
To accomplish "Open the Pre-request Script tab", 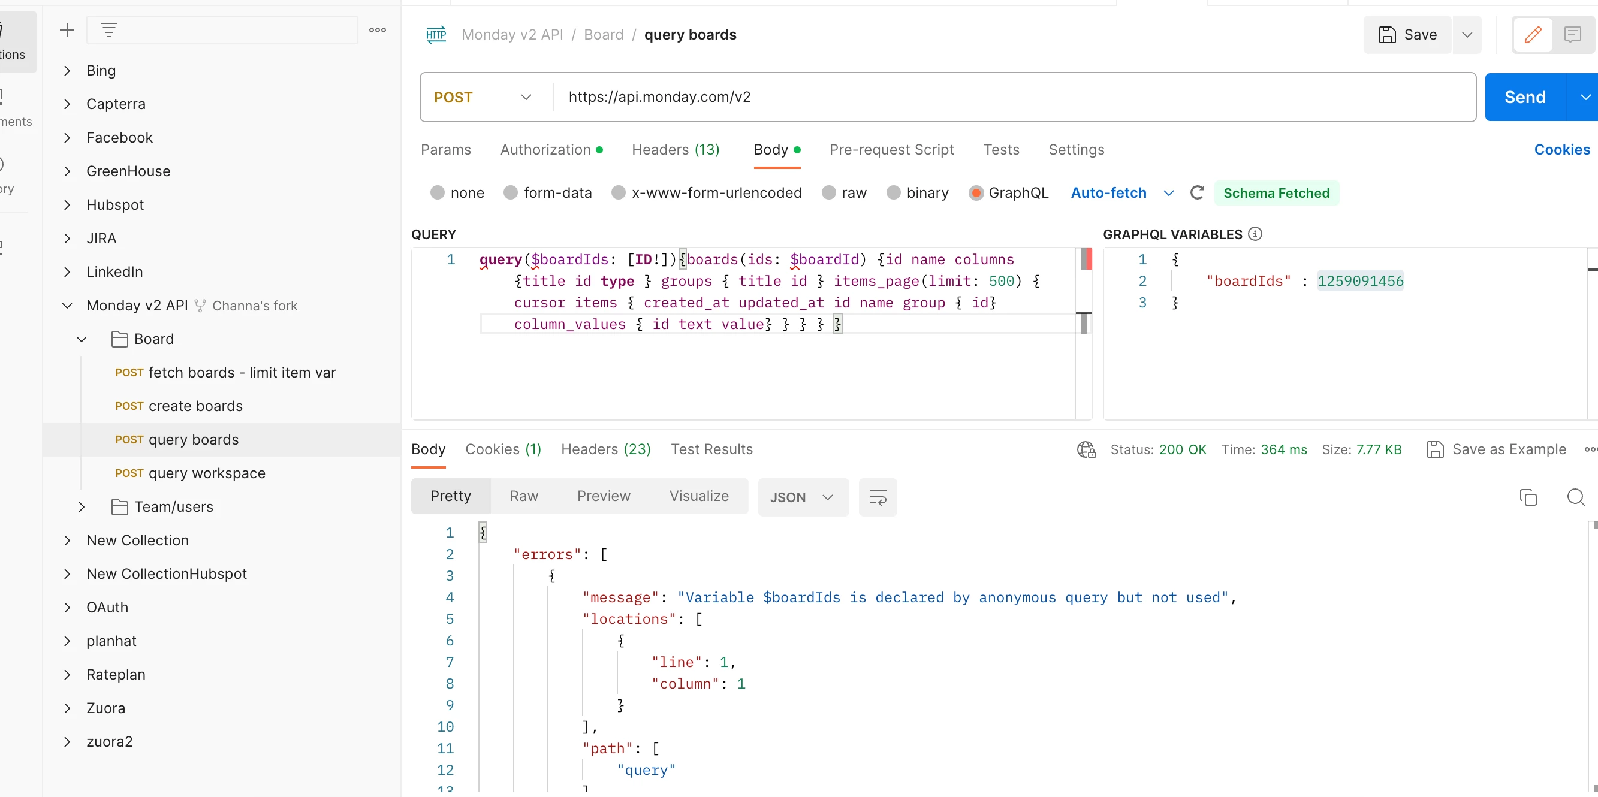I will coord(891,149).
